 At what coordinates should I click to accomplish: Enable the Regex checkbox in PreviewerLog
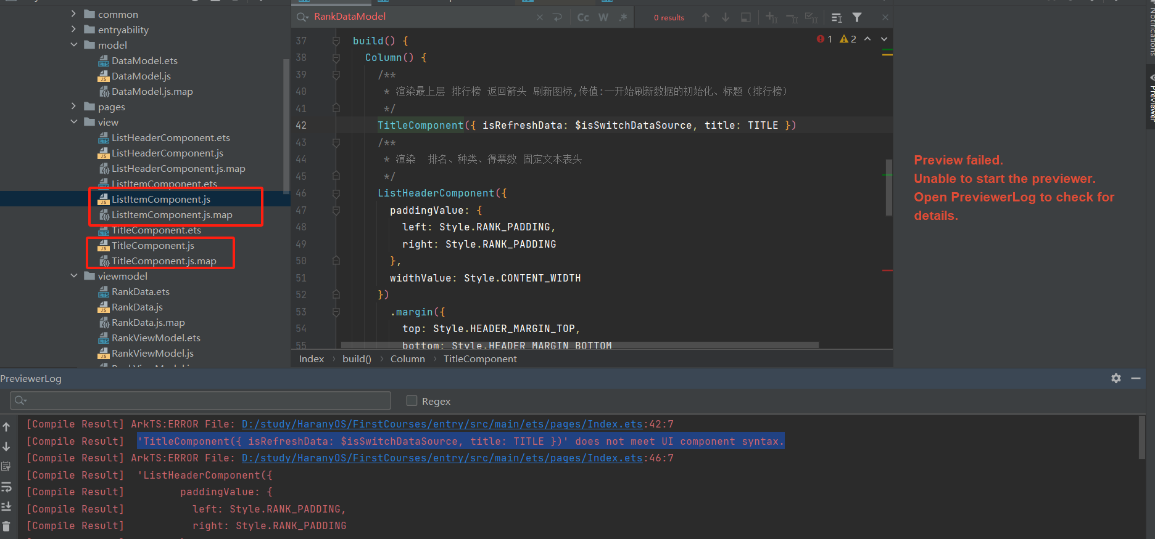pos(412,400)
